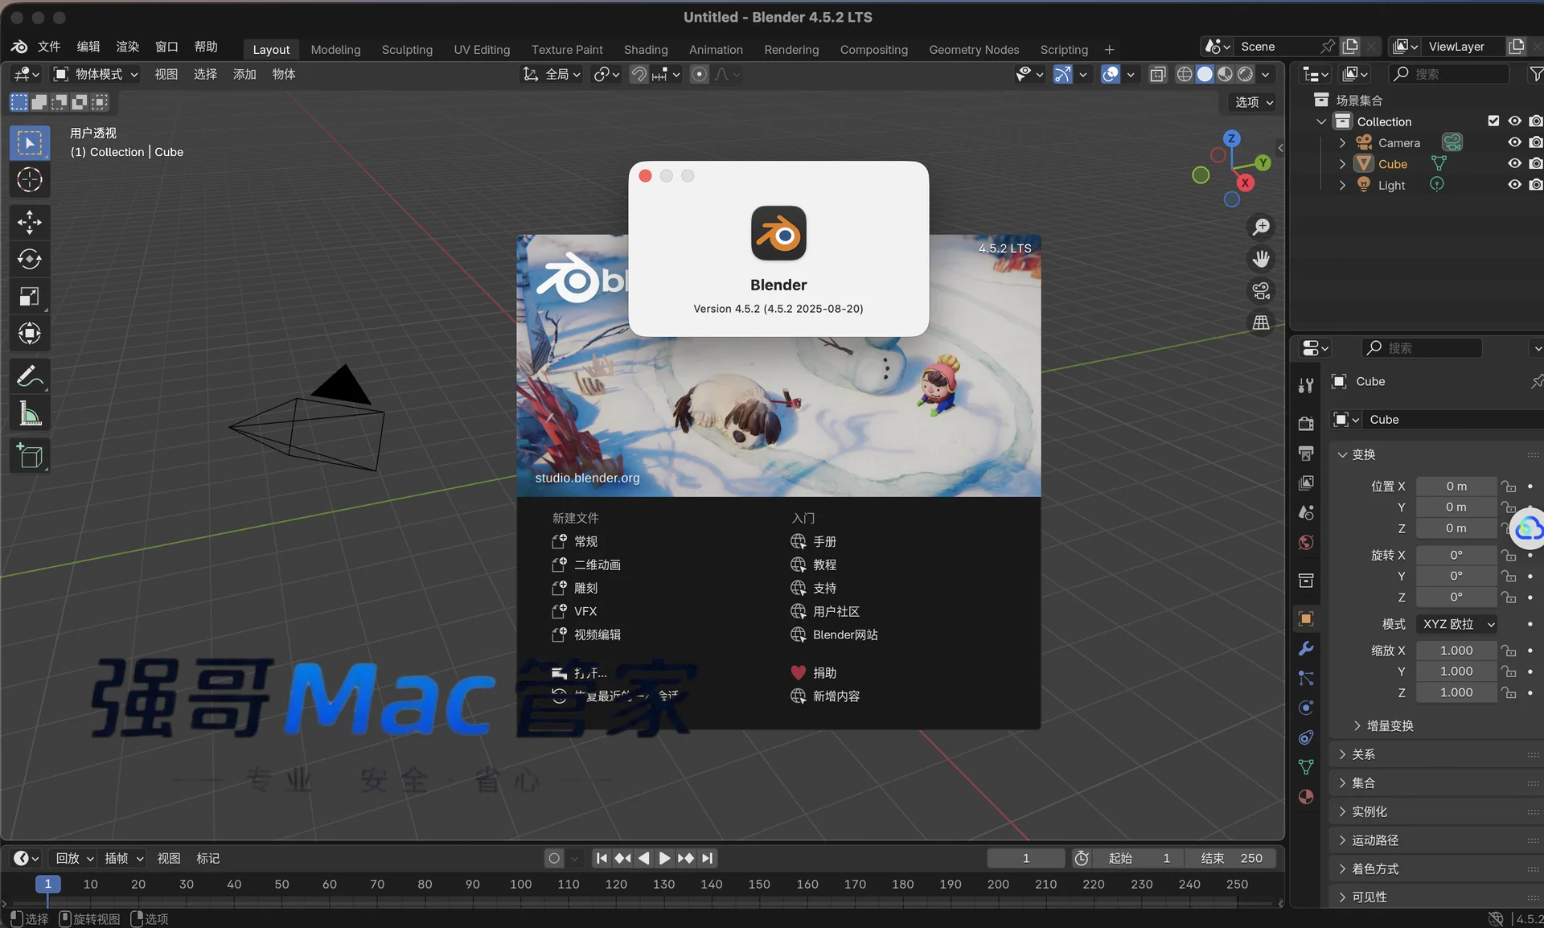Click the Blender logo menu icon

18,47
